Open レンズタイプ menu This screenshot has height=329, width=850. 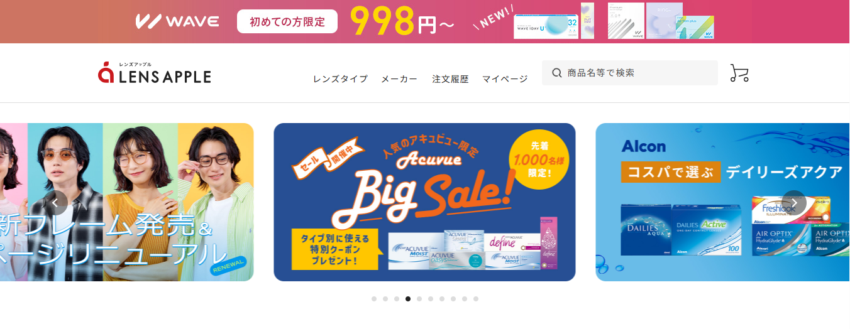(340, 79)
